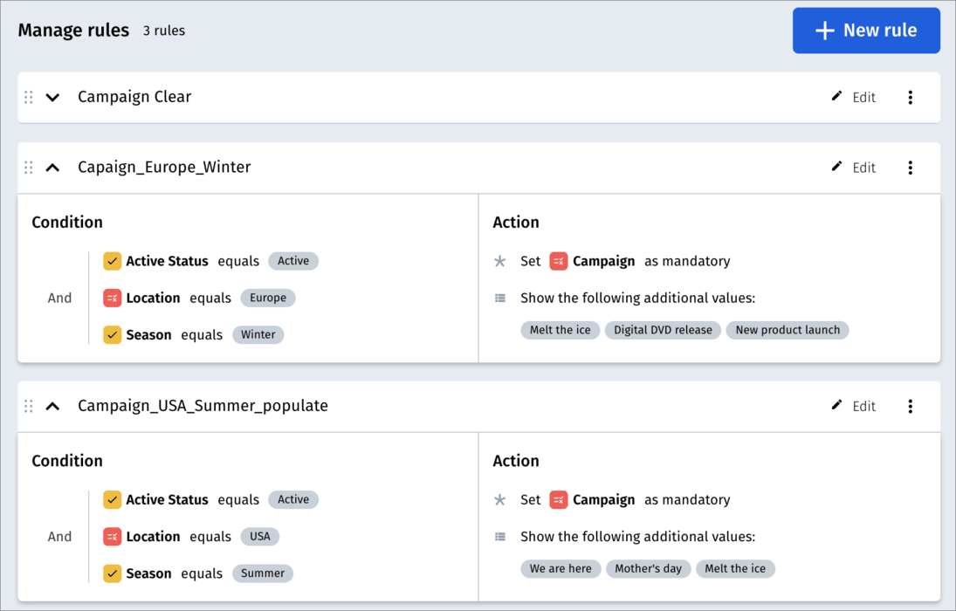Expand the Campaign Clear rule
956x611 pixels.
click(52, 97)
